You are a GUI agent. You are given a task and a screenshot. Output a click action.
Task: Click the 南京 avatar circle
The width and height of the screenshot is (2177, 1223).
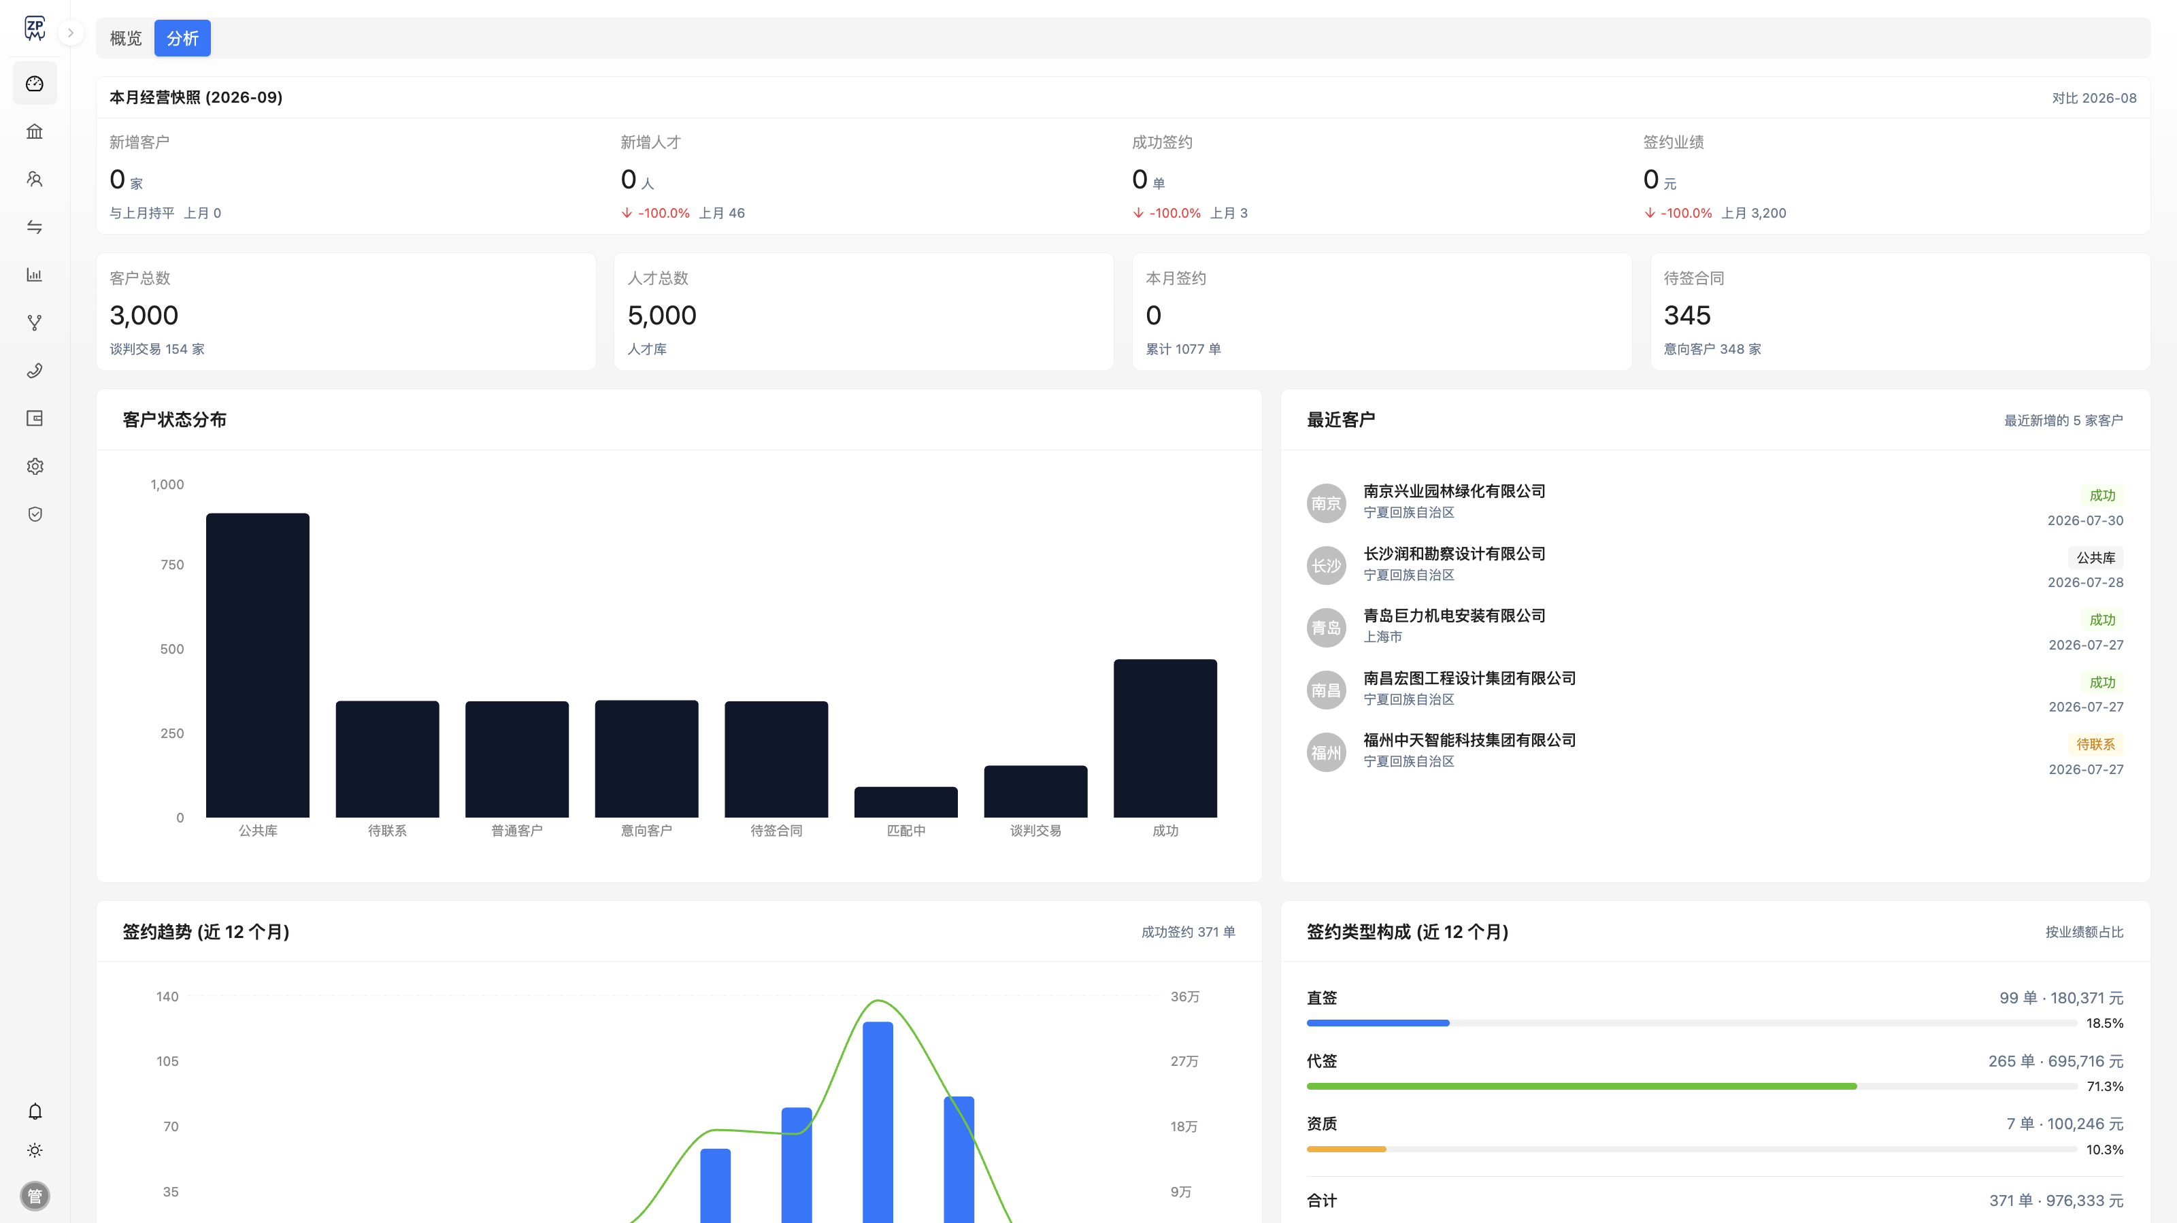click(x=1326, y=503)
